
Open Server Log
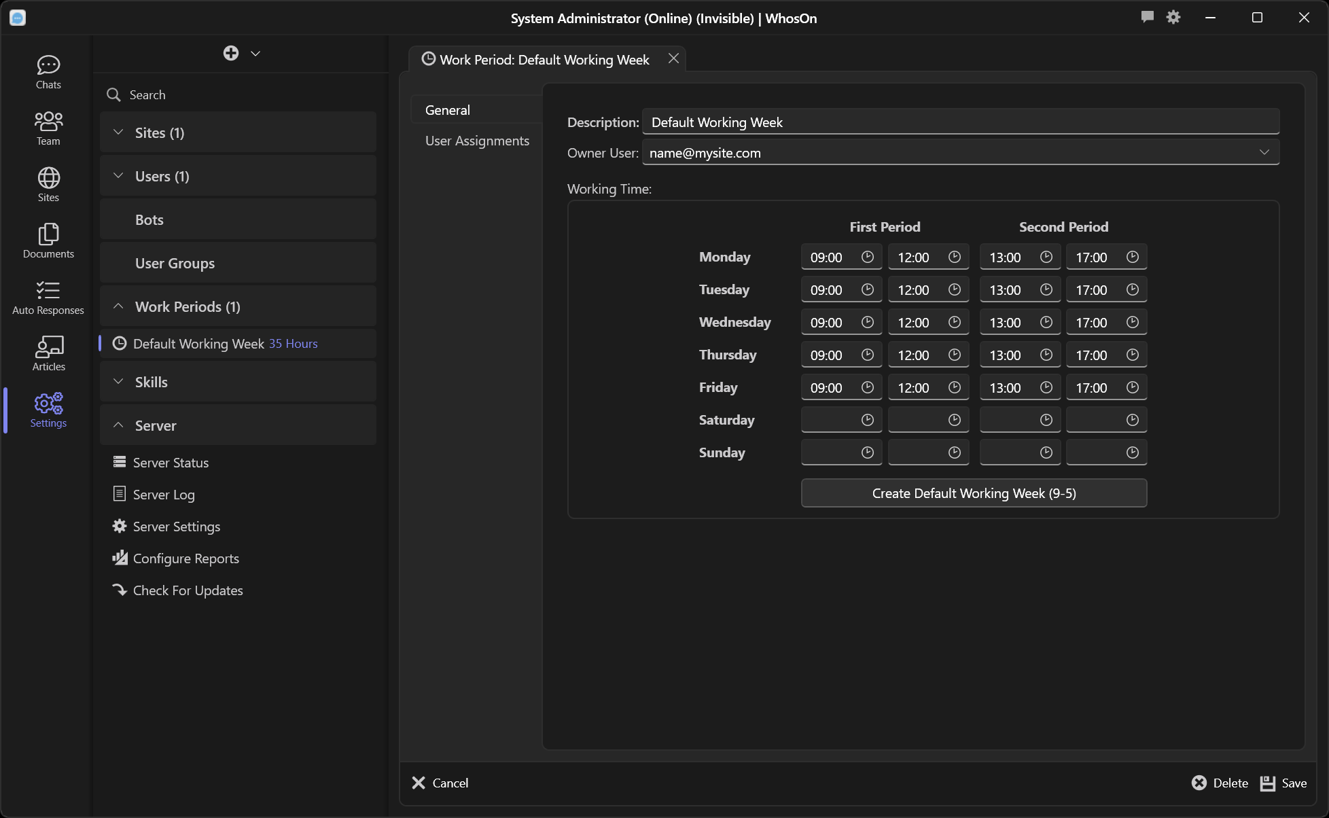(x=238, y=495)
